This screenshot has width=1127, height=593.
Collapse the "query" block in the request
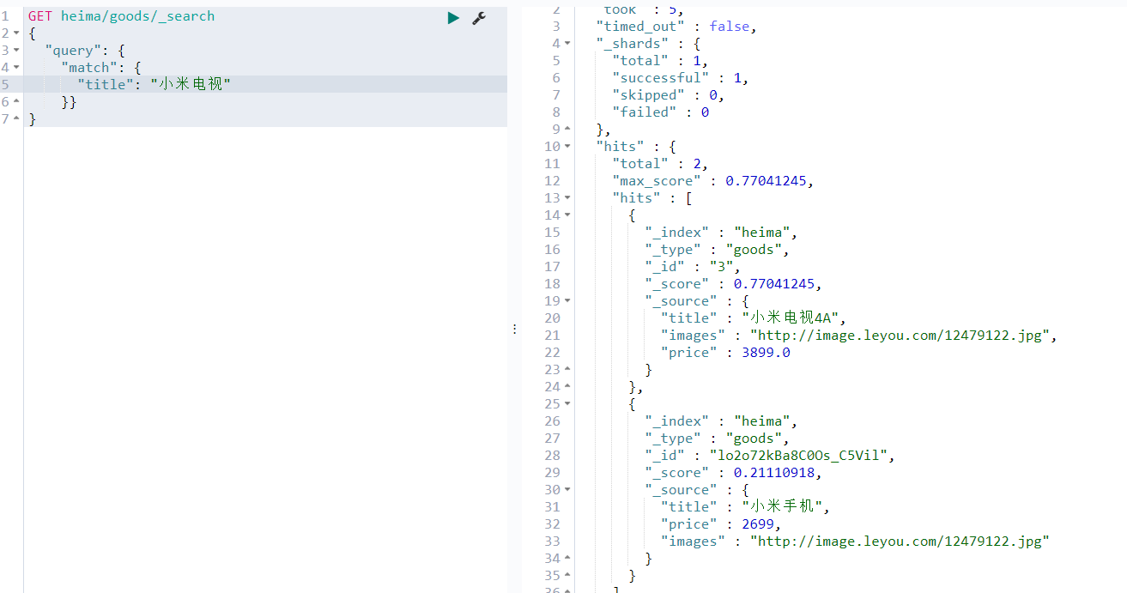[x=16, y=50]
